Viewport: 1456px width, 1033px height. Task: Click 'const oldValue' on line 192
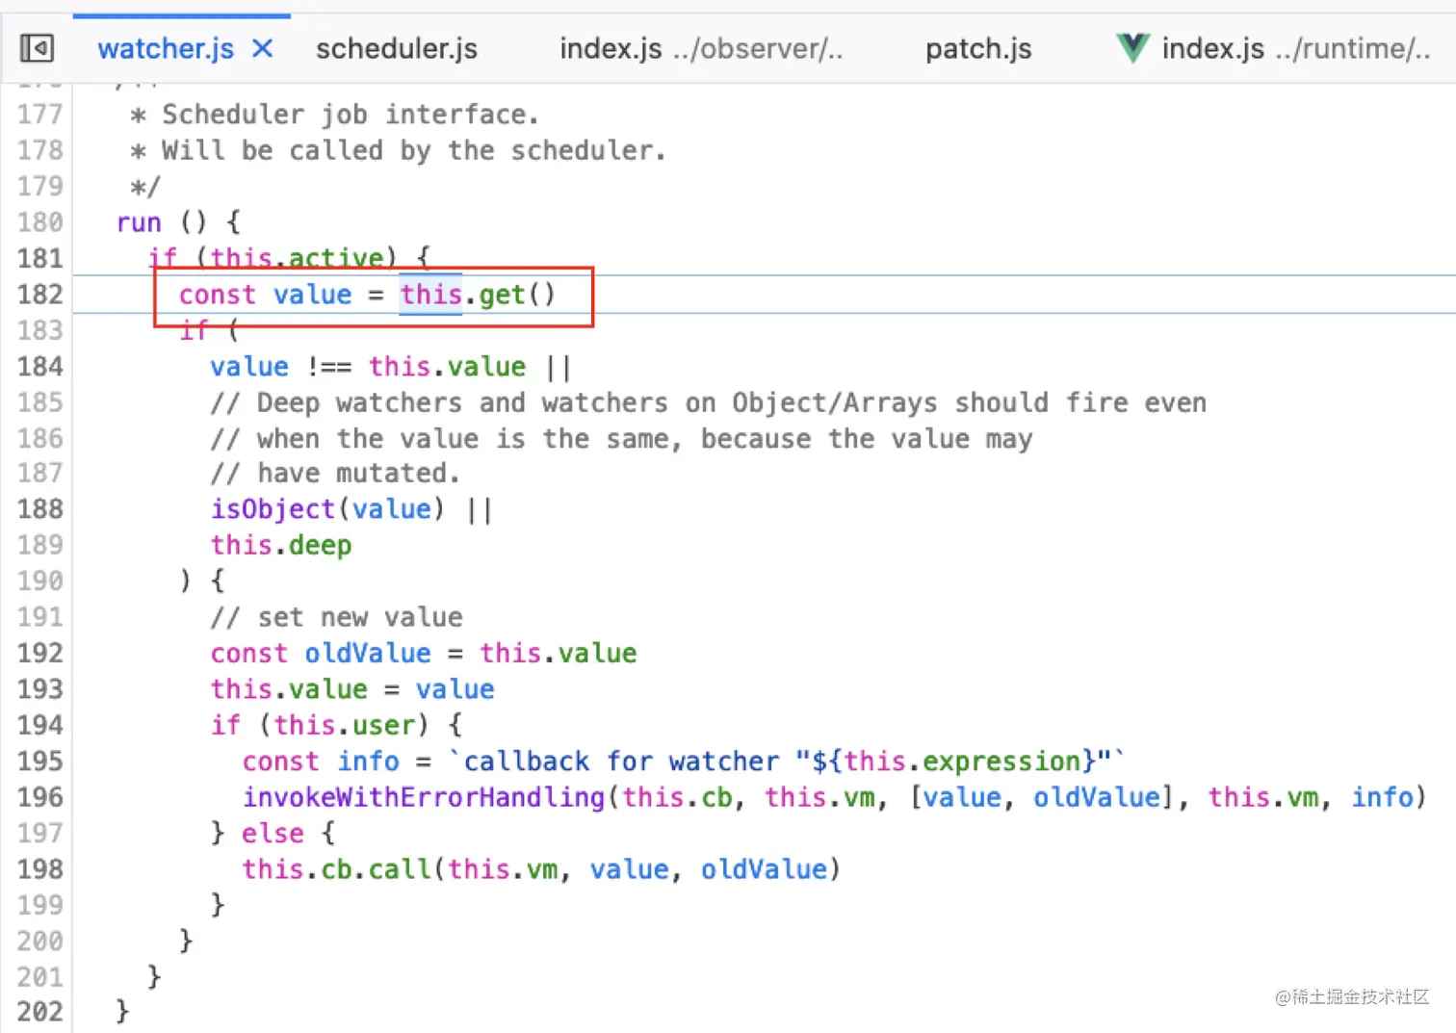(321, 653)
